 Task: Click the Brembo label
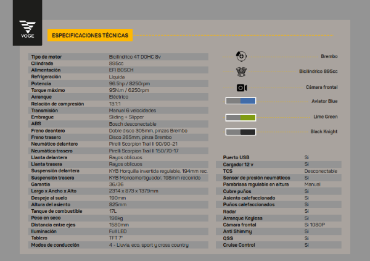pos(329,56)
